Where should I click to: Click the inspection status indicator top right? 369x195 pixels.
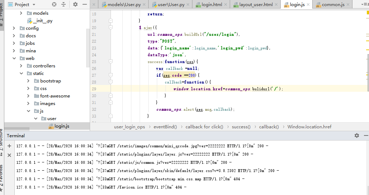pyautogui.click(x=368, y=13)
